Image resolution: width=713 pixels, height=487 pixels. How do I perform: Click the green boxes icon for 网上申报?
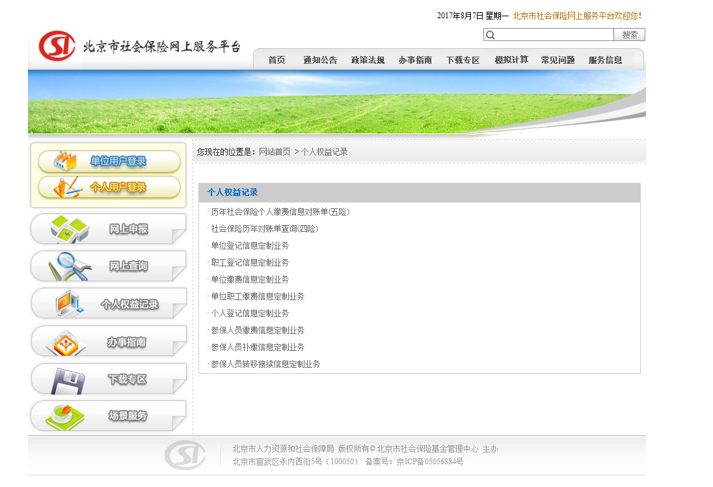(x=69, y=229)
